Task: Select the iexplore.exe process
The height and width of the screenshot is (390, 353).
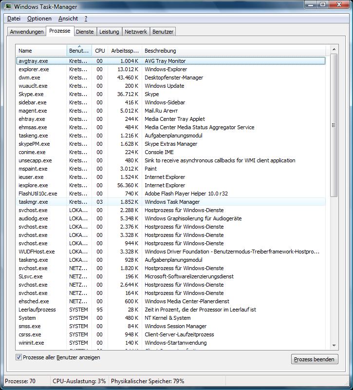Action: tap(171, 185)
